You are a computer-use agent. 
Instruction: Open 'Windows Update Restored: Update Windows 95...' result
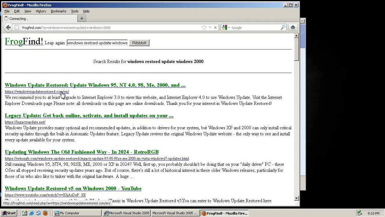95,85
